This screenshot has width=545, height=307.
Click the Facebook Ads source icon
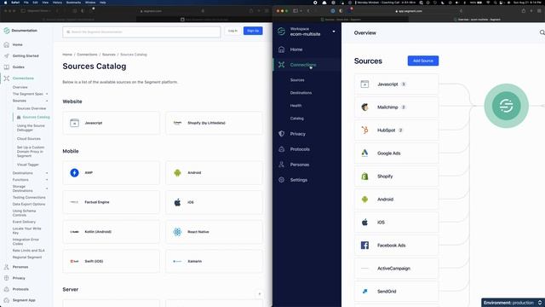point(364,245)
